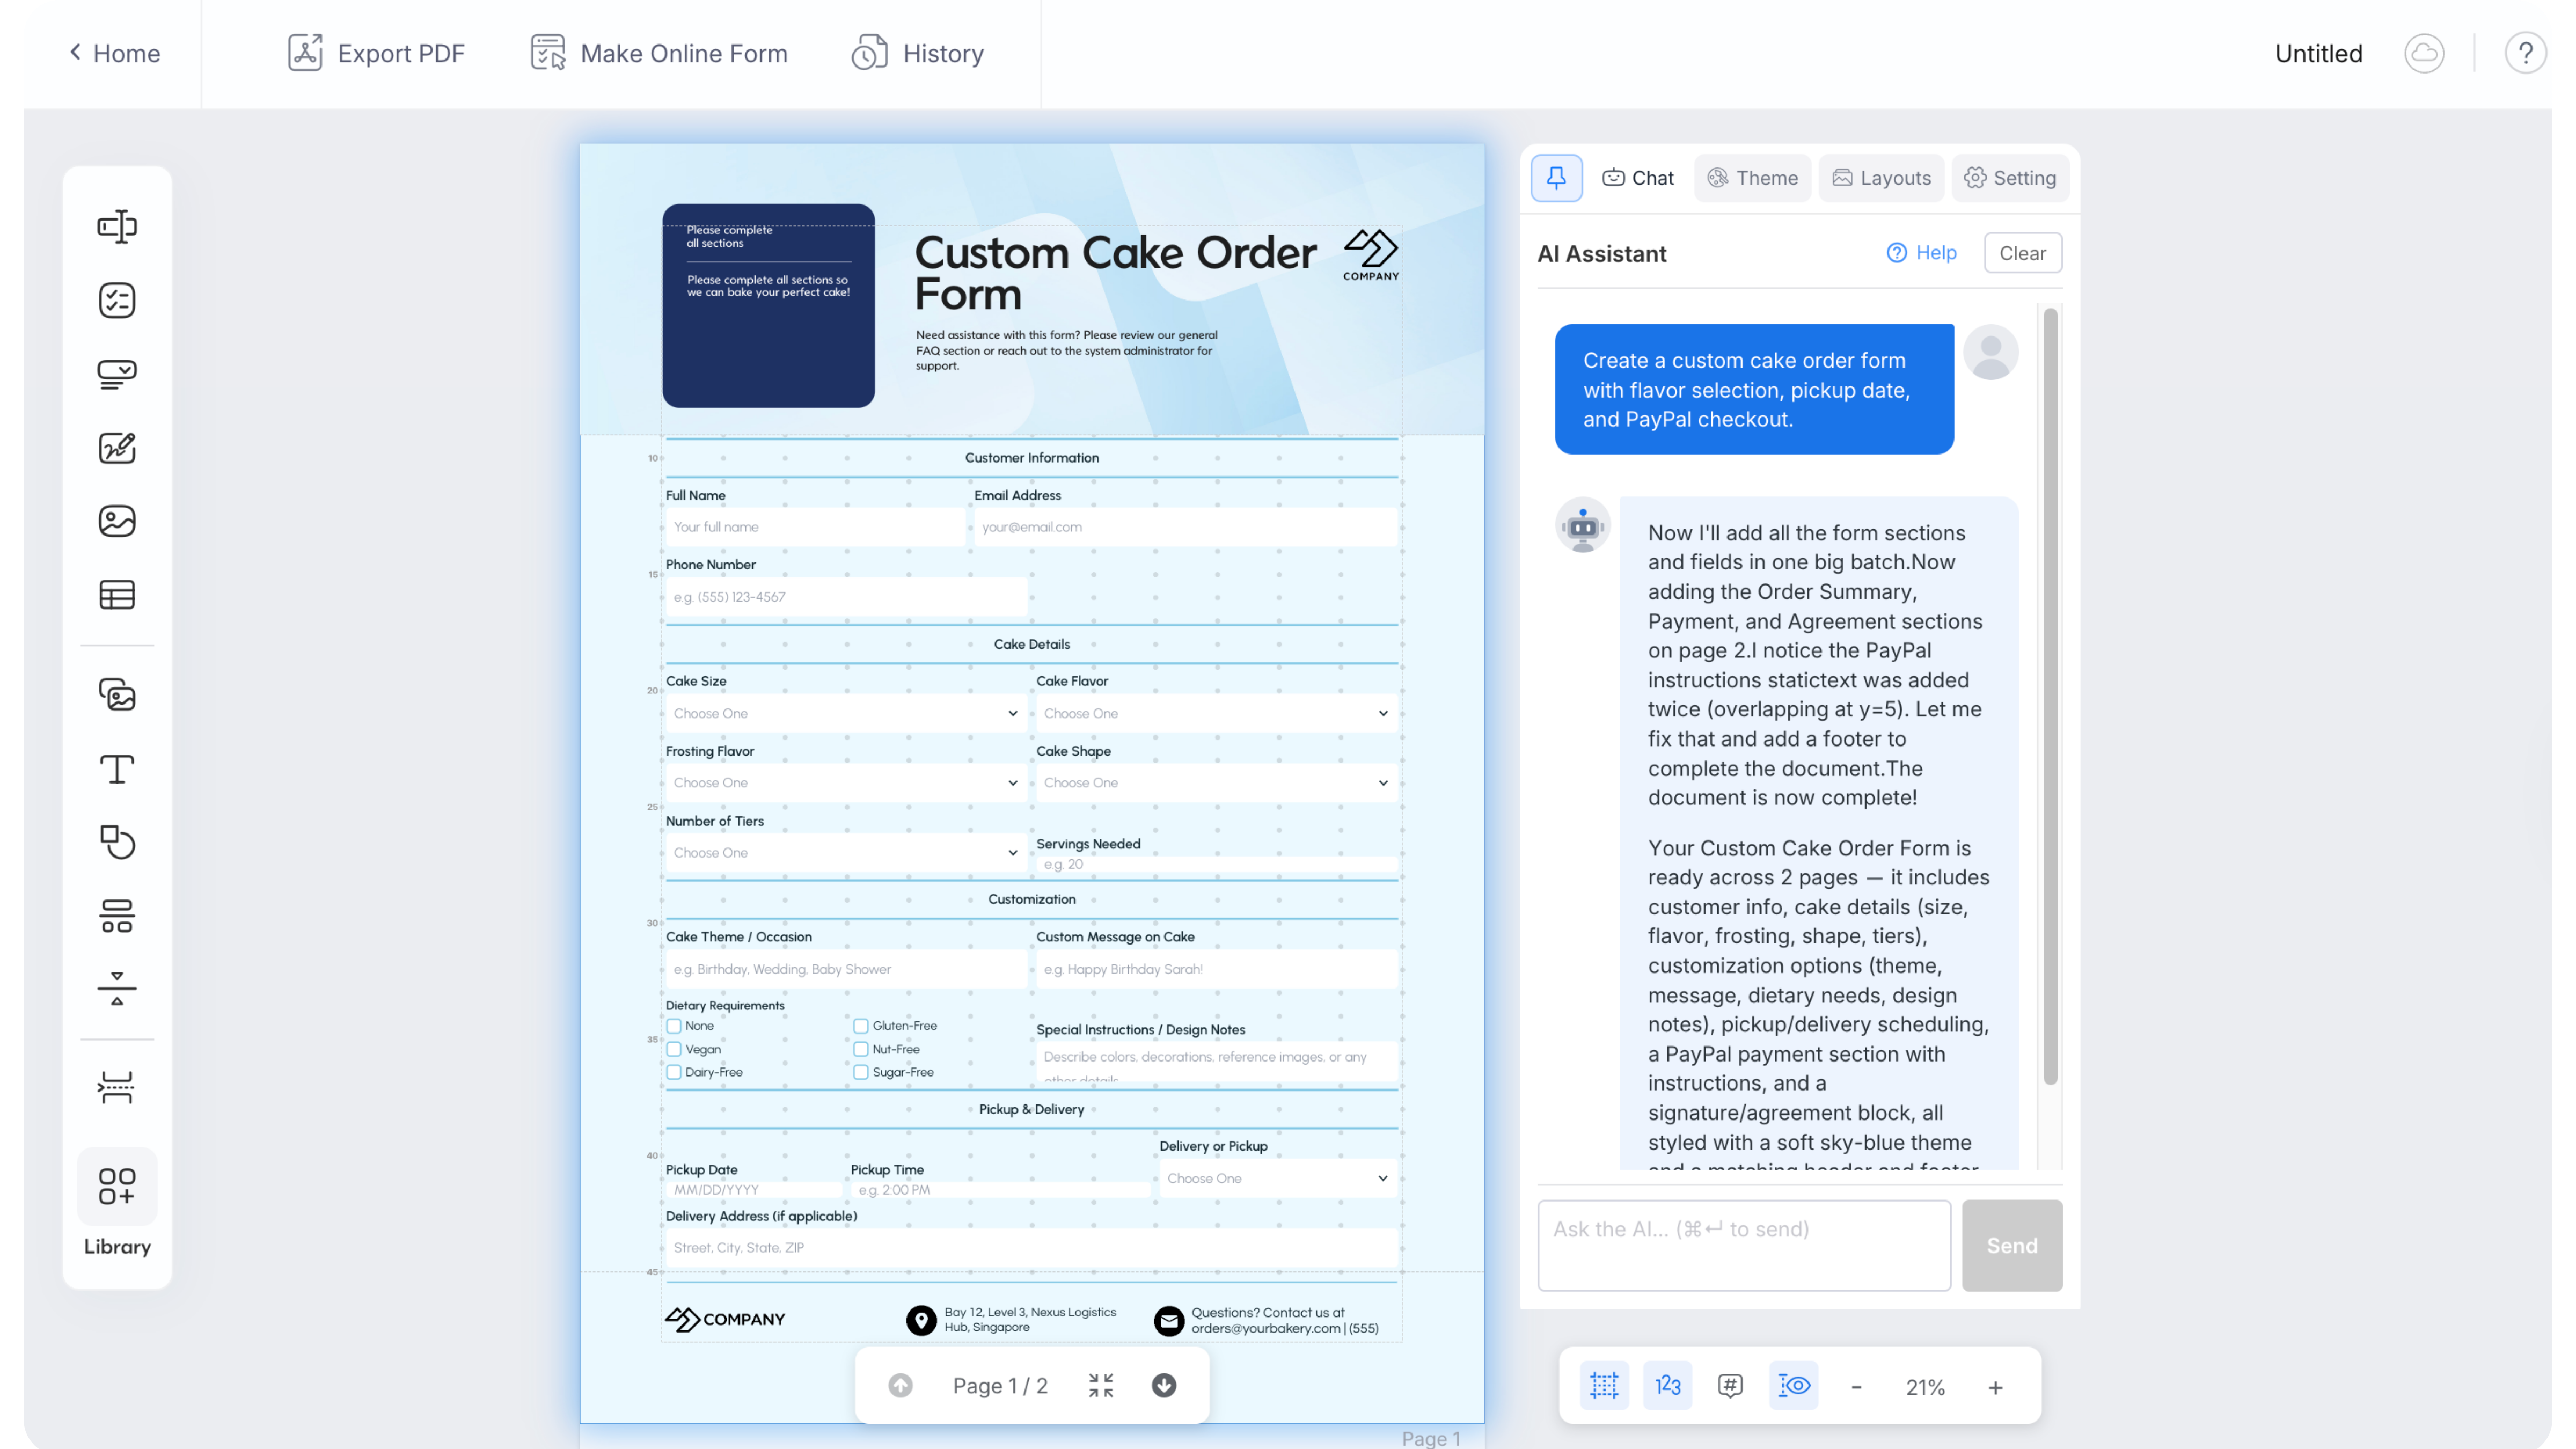The width and height of the screenshot is (2576, 1449).
Task: Go to next page arrow
Action: (x=1164, y=1385)
